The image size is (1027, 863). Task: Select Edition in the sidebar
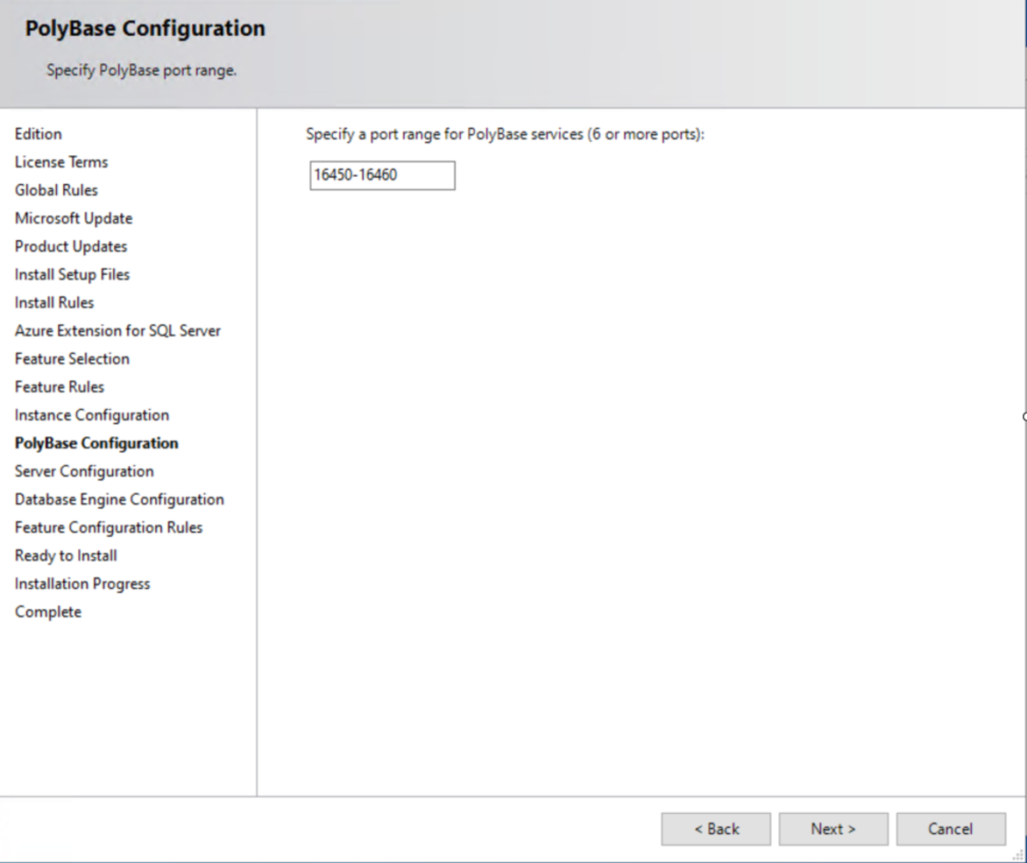tap(38, 133)
